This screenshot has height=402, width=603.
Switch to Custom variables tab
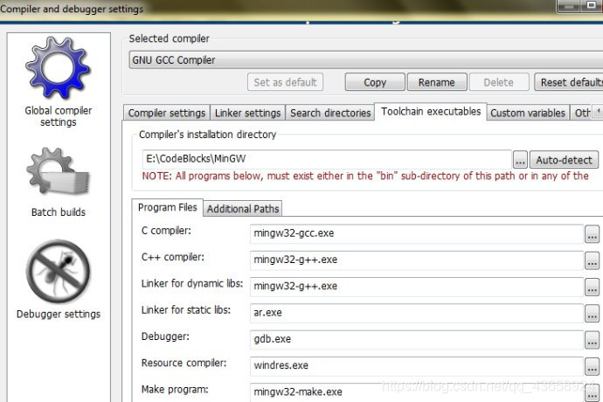click(528, 113)
